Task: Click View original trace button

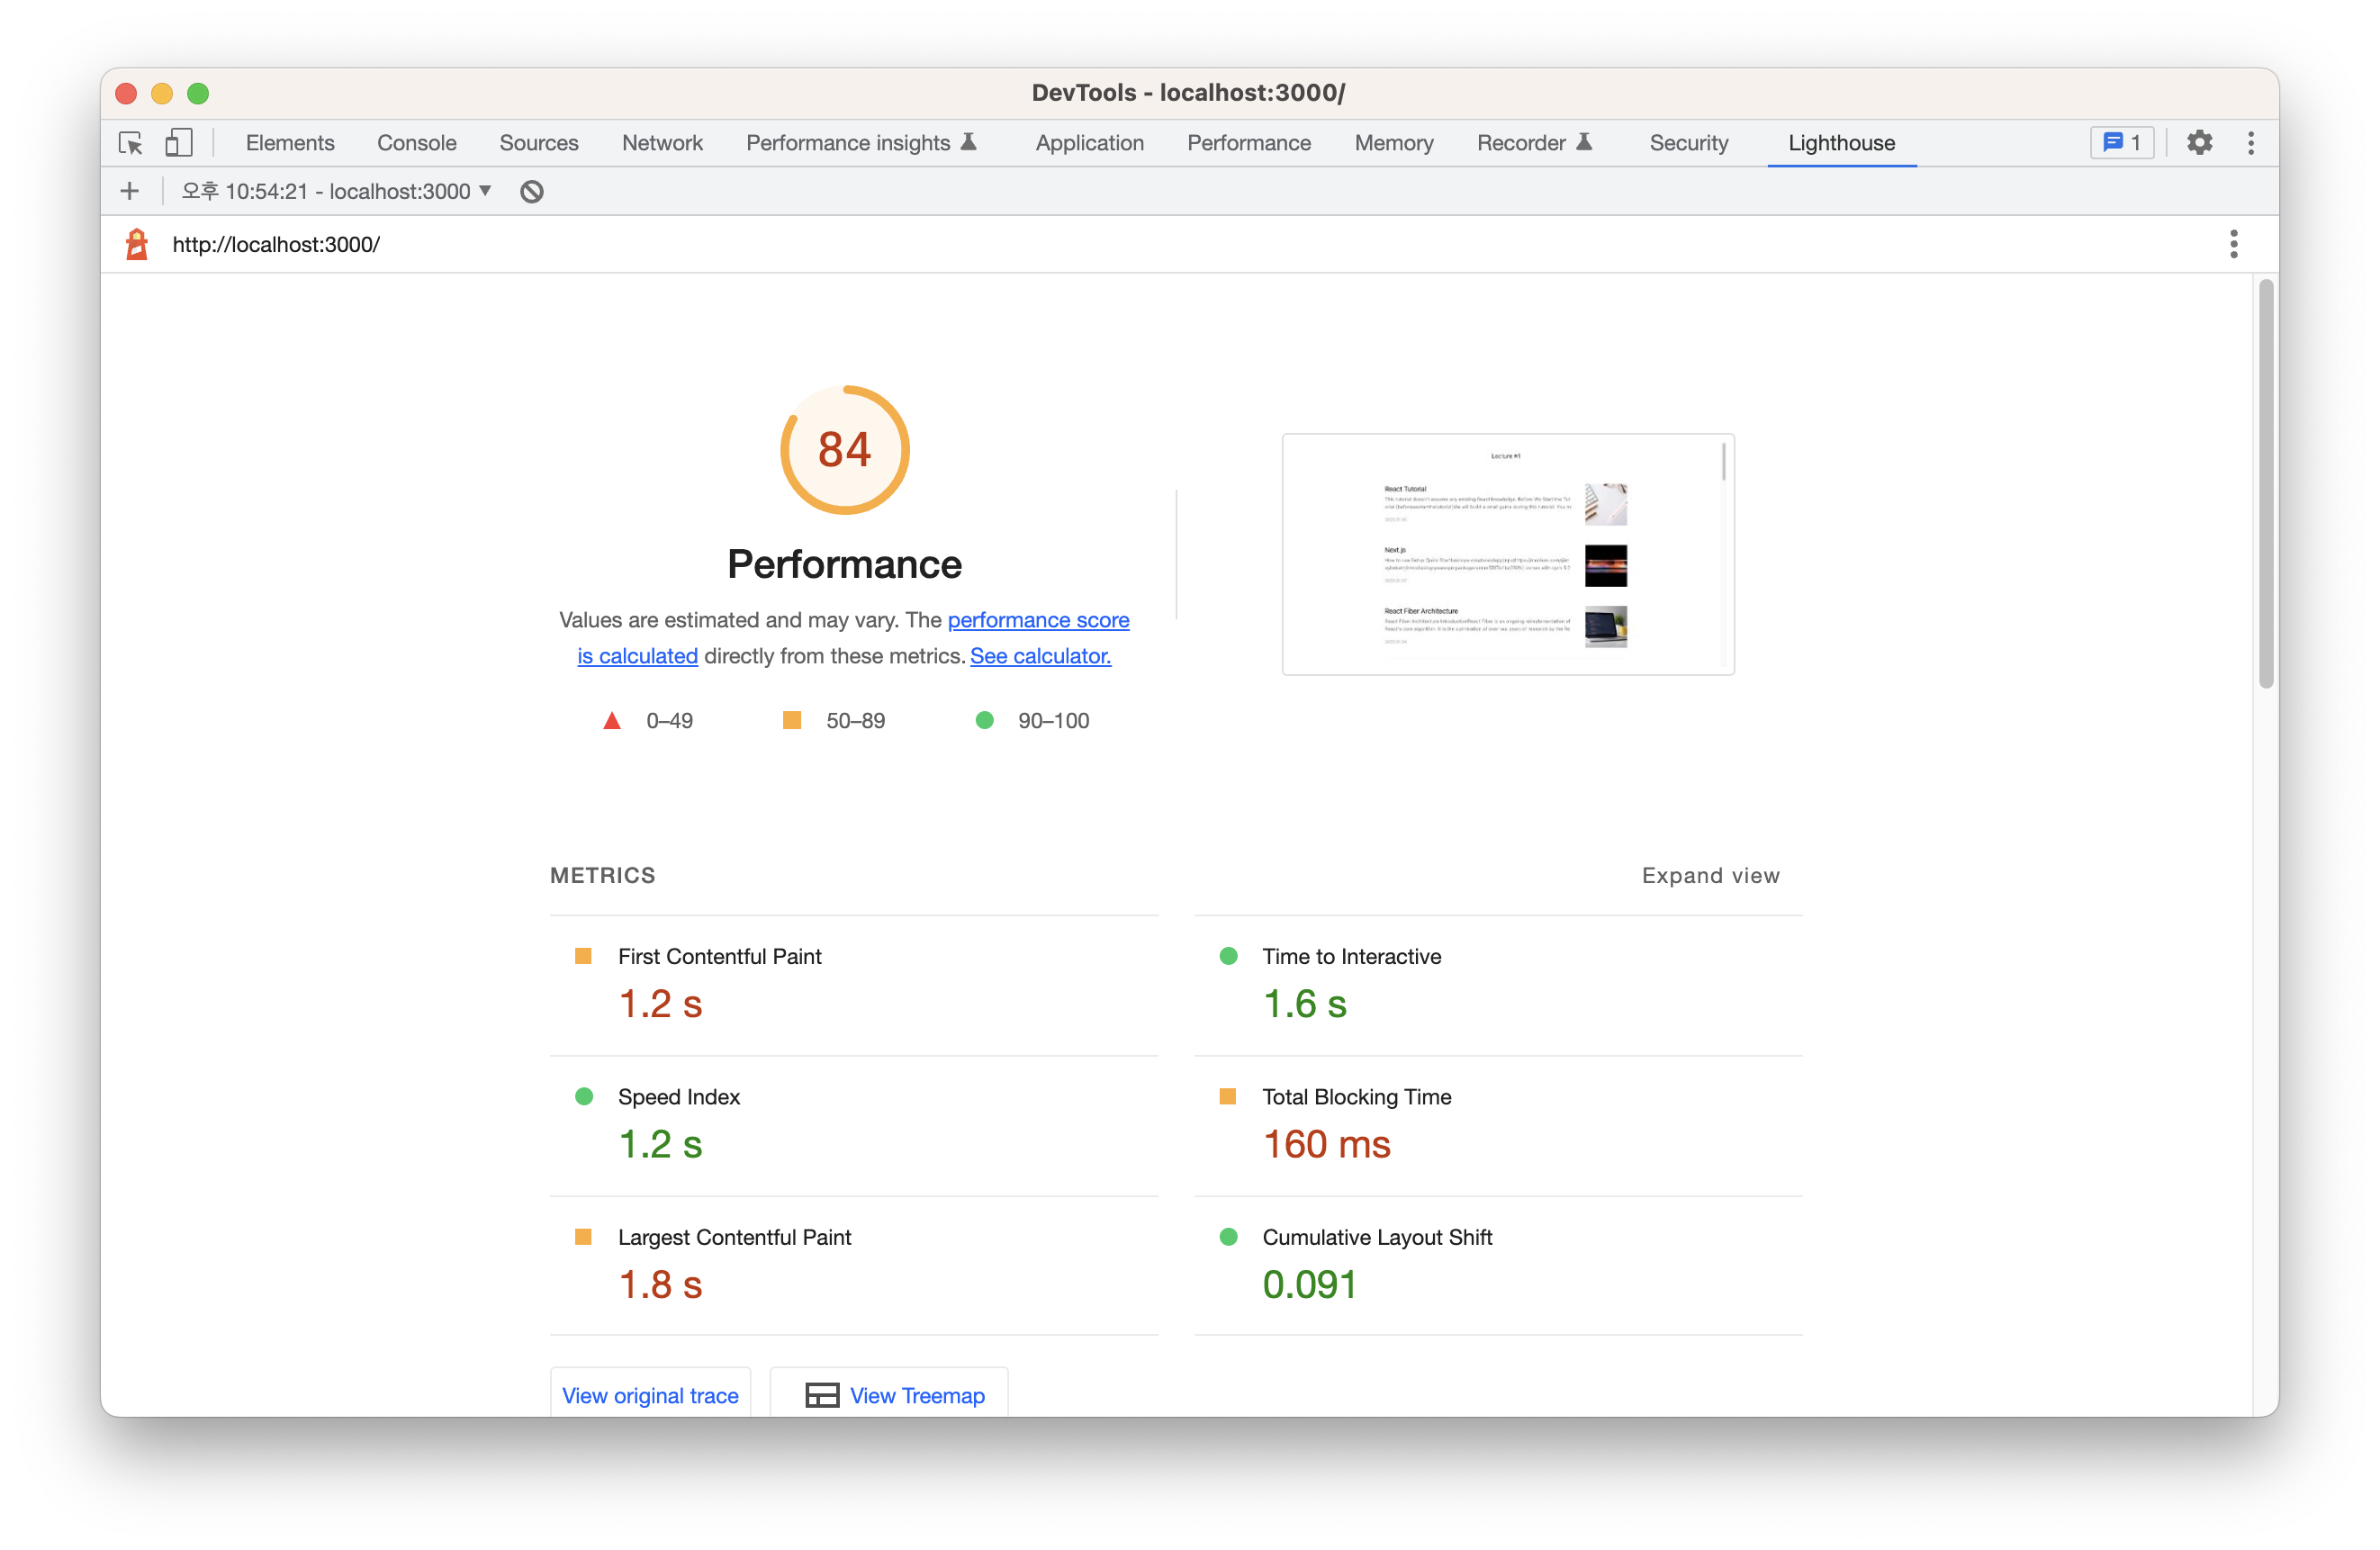Action: click(x=650, y=1394)
